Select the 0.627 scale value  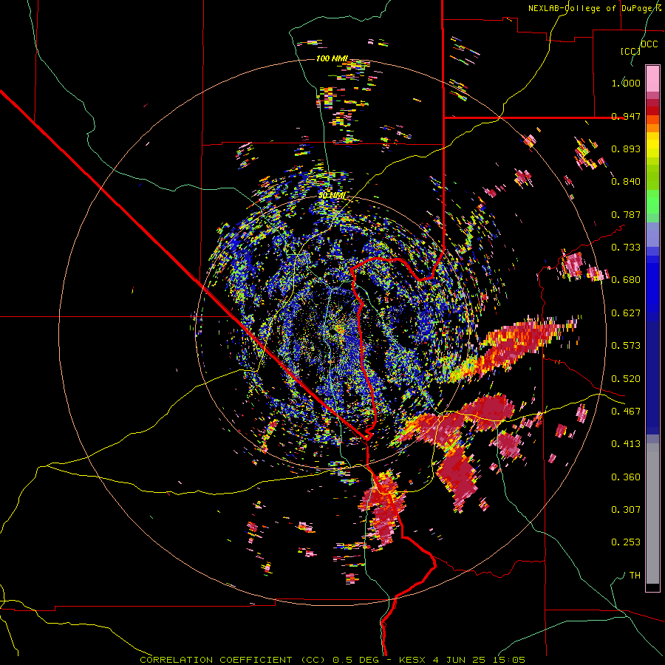(626, 313)
